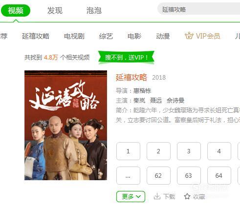Filter results by 综艺
Viewport: 240px width, 210px height.
pyautogui.click(x=106, y=36)
